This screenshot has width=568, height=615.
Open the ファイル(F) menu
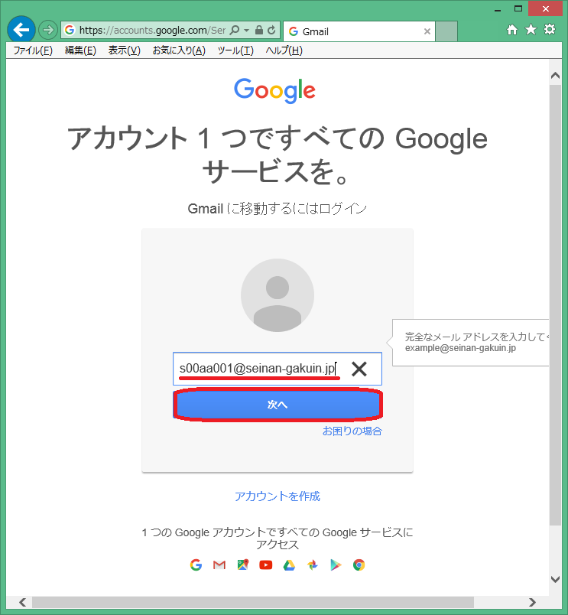[33, 50]
